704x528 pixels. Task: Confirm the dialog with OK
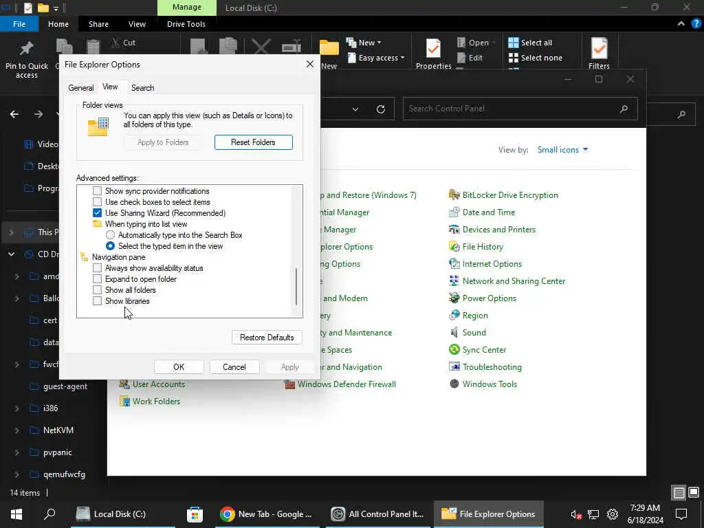179,367
